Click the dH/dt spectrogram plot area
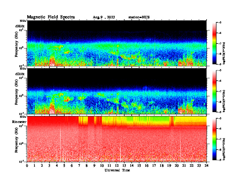This screenshot has height=190, width=246. (x=117, y=43)
